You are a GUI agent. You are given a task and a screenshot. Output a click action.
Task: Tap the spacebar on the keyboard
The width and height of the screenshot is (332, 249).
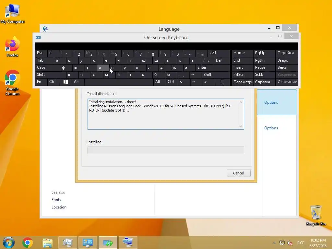coord(119,82)
